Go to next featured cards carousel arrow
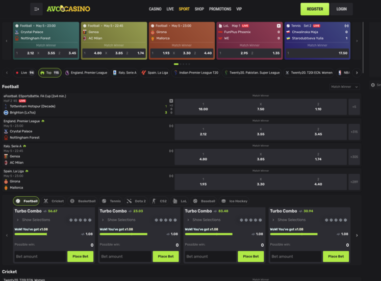This screenshot has height=281, width=381. 357,41
